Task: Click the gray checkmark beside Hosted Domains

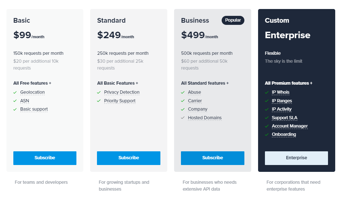Action: pos(183,118)
